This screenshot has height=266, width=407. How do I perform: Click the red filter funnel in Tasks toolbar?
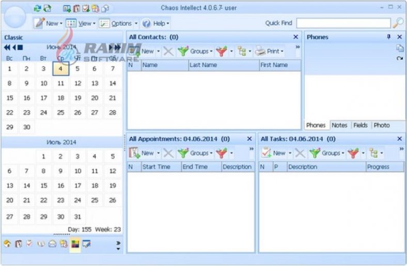[x=353, y=153]
